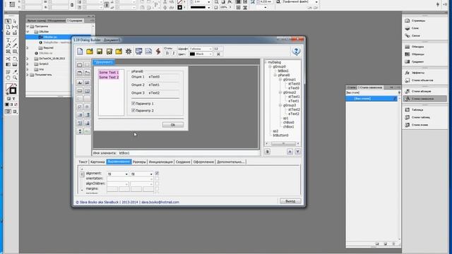Screen dimensions: 452x254
Task: Open the second alignment dropdown
Action: 141,174
